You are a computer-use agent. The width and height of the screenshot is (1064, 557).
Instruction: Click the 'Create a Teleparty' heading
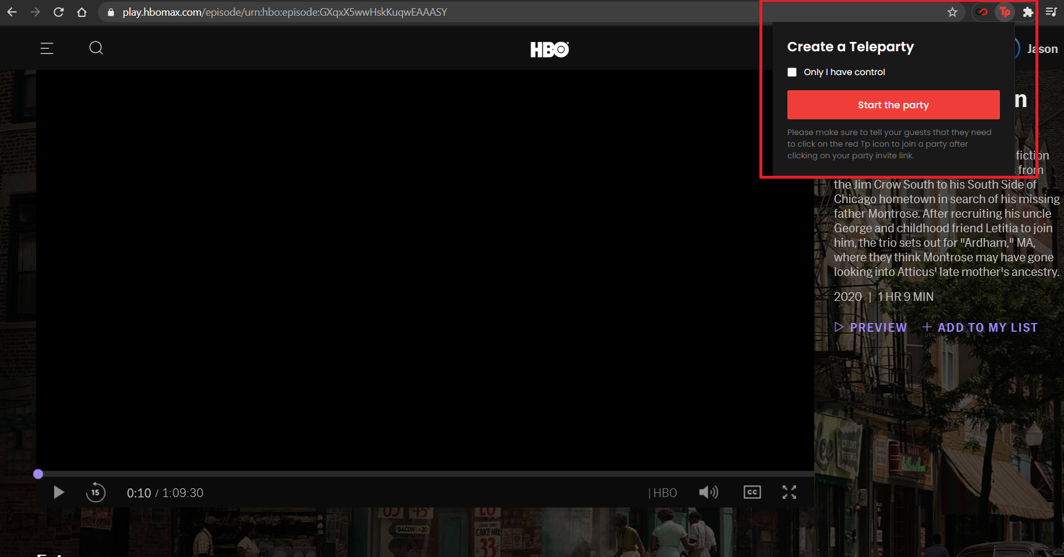point(850,47)
